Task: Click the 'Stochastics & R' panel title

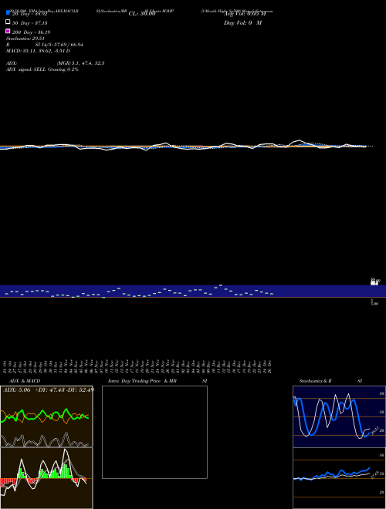Action: pos(315,381)
